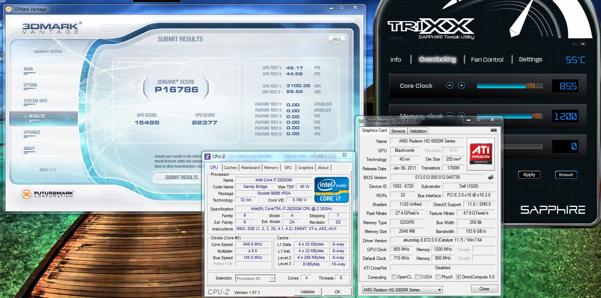Toggle the CUDA checkbox in GPU-Z

pos(417,277)
